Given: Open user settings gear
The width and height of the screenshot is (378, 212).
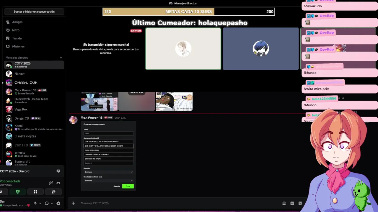Looking at the screenshot, I should [x=58, y=203].
